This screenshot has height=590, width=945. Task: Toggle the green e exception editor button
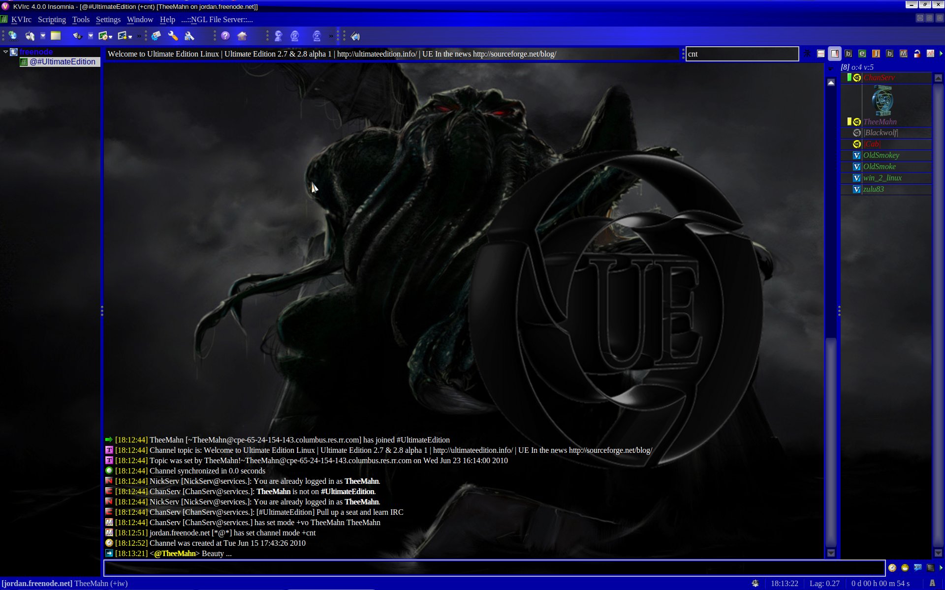862,54
